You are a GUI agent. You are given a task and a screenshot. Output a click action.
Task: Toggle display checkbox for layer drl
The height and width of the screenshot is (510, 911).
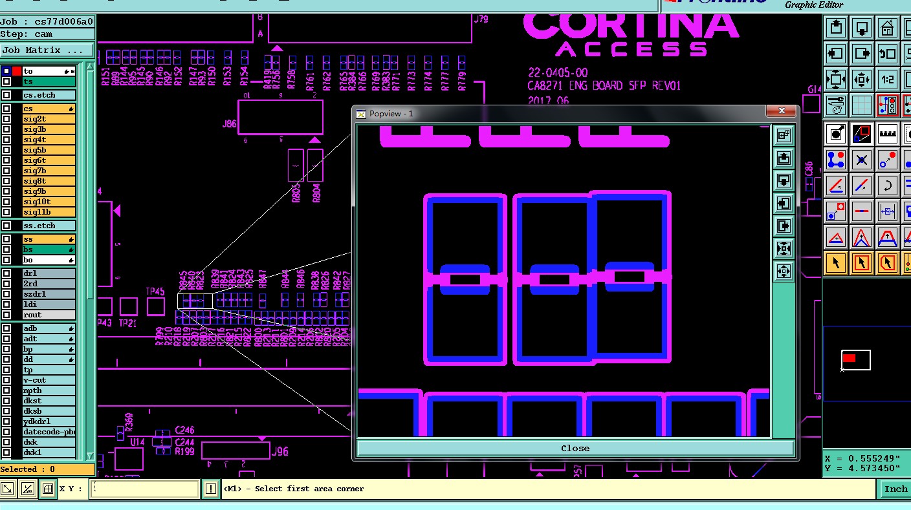pyautogui.click(x=6, y=273)
